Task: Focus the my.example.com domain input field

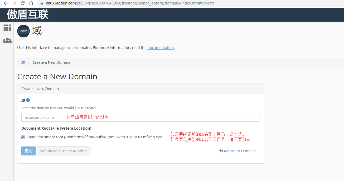Action: click(140, 117)
